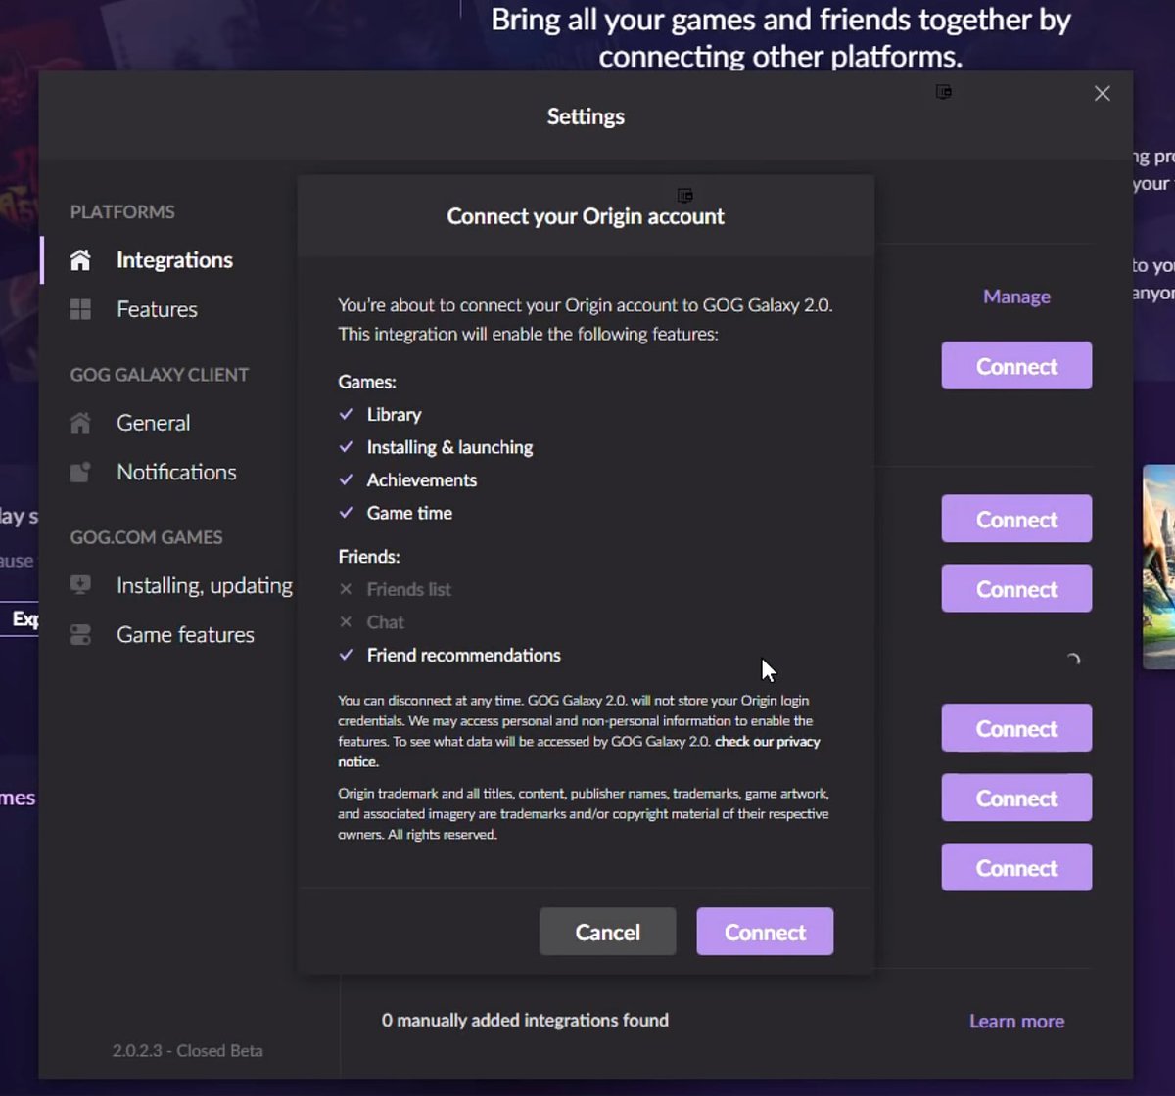Click the General settings icon

click(x=80, y=423)
